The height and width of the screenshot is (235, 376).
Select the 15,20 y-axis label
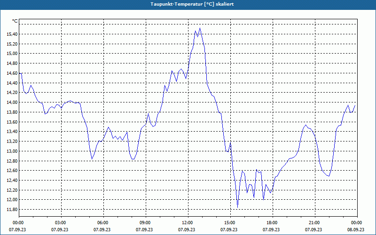click(12, 44)
